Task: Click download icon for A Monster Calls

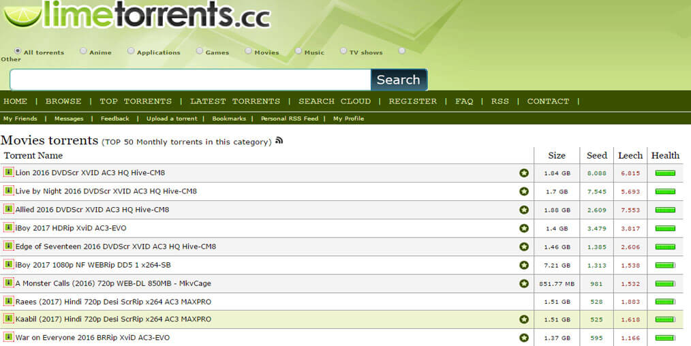Action: click(8, 283)
